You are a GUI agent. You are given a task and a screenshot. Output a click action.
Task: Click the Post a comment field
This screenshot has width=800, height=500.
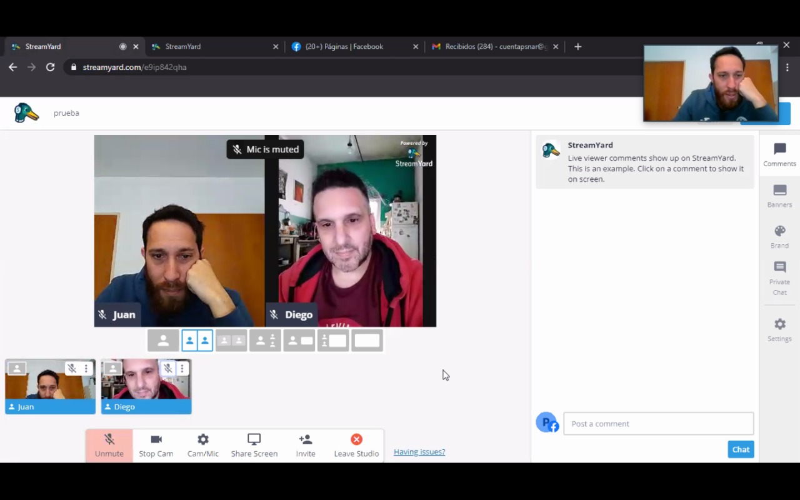pyautogui.click(x=658, y=424)
